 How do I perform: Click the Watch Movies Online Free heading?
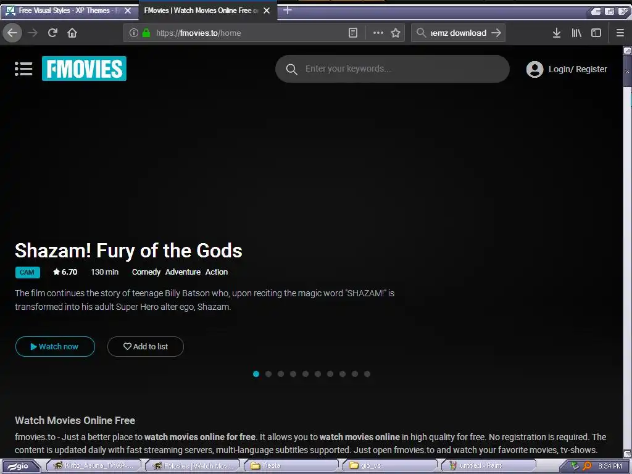(75, 420)
